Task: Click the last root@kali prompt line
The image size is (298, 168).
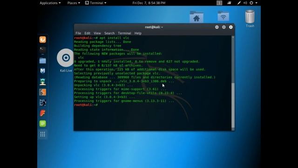Action: (86, 105)
